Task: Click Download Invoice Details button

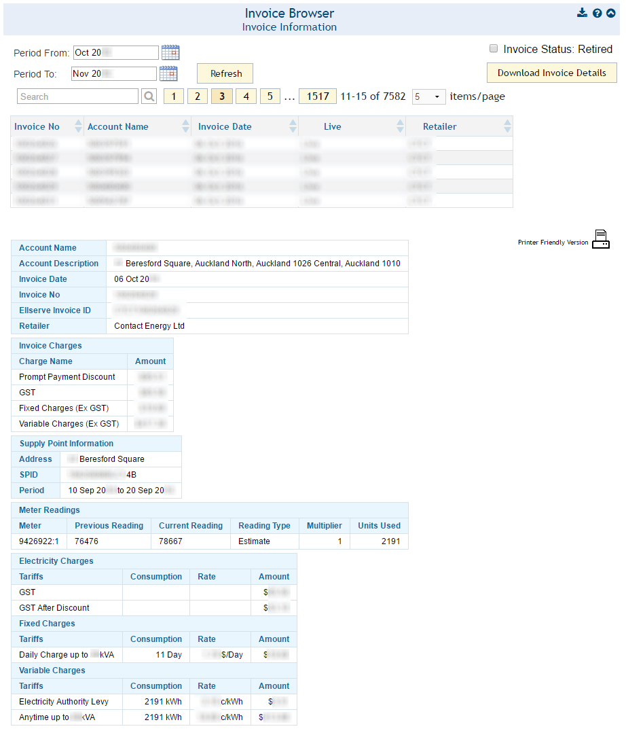Action: tap(551, 73)
